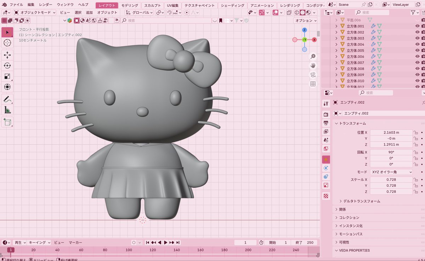Select the Select Box tool in the toolbar
425x261 pixels.
pos(7,32)
